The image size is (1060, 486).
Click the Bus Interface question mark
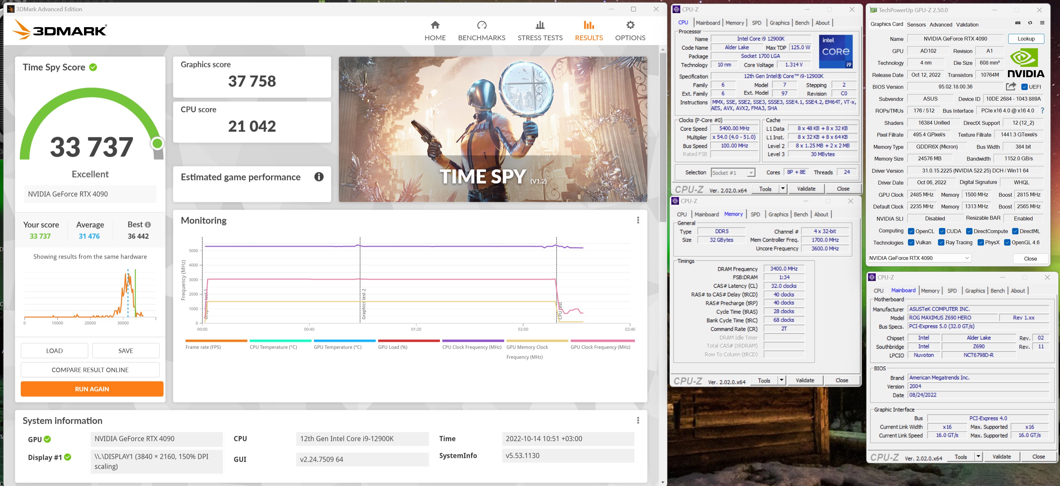tap(1042, 111)
